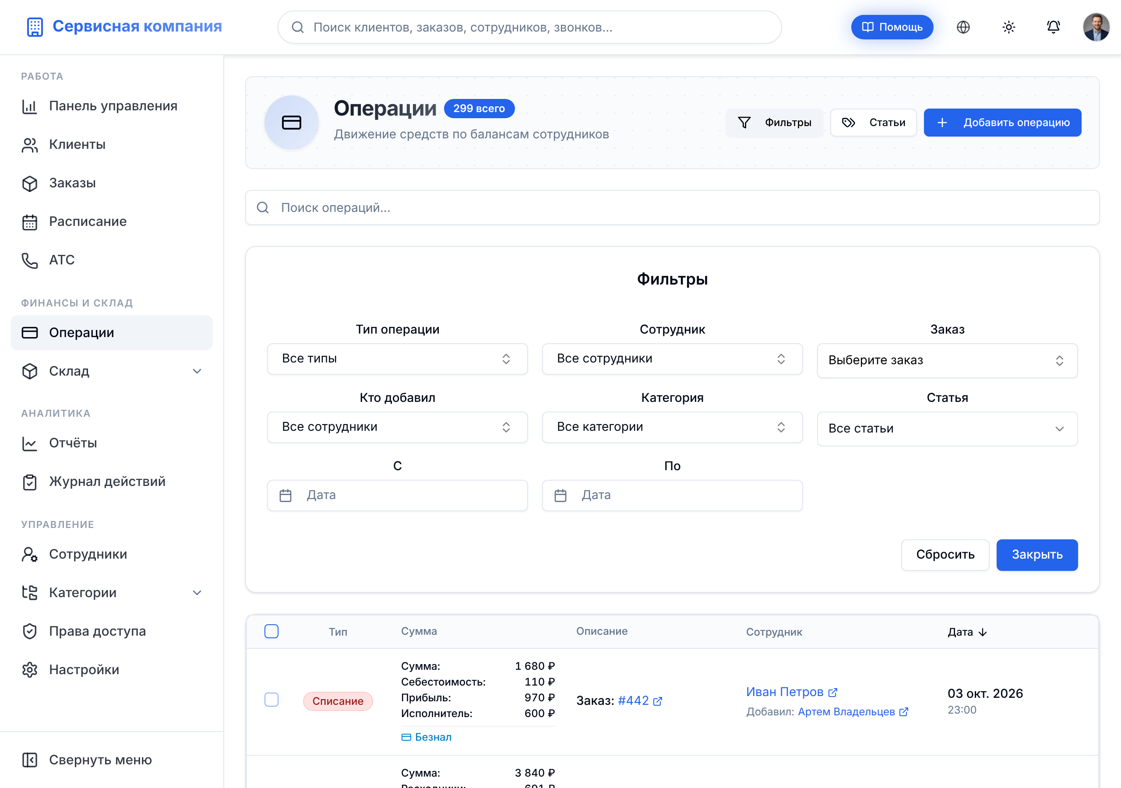Screen dimensions: 1121x788
Task: Click the sort arrow next to Дата
Action: click(x=983, y=632)
